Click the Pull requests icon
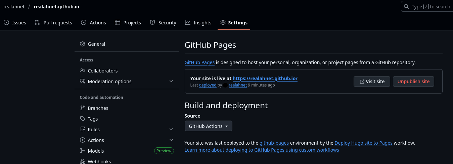453x164 pixels. point(37,23)
